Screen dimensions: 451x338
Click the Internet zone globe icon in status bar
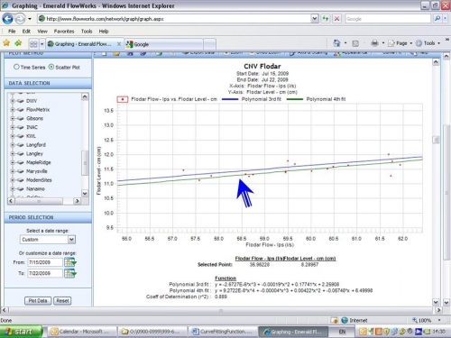tap(345, 320)
